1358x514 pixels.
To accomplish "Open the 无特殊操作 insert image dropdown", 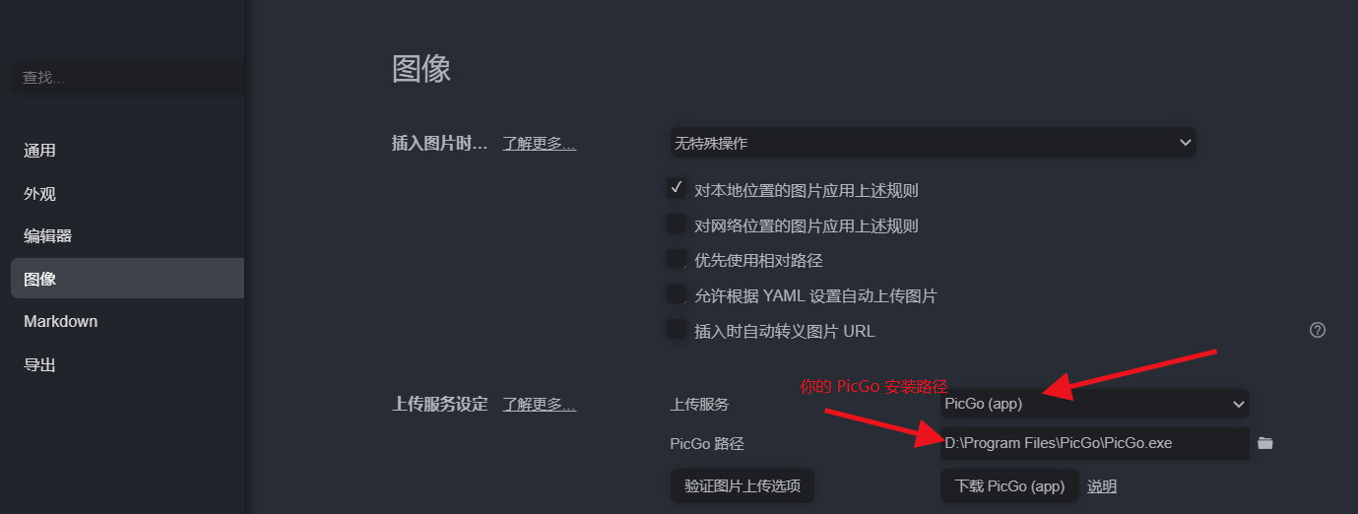I will click(x=933, y=143).
